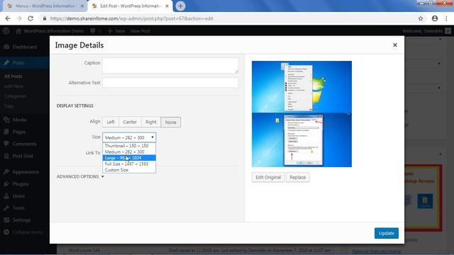Click View Post in admin bar

pyautogui.click(x=140, y=31)
